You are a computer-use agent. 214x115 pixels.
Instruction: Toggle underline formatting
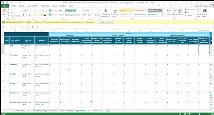point(30,15)
